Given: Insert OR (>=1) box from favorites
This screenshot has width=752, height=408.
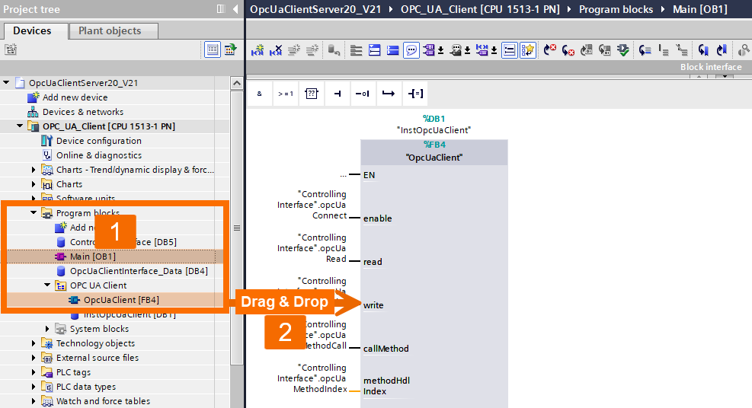Looking at the screenshot, I should [286, 94].
